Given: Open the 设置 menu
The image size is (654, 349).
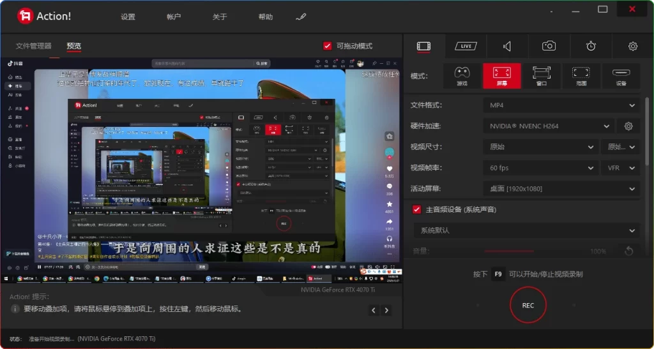Looking at the screenshot, I should click(x=128, y=17).
